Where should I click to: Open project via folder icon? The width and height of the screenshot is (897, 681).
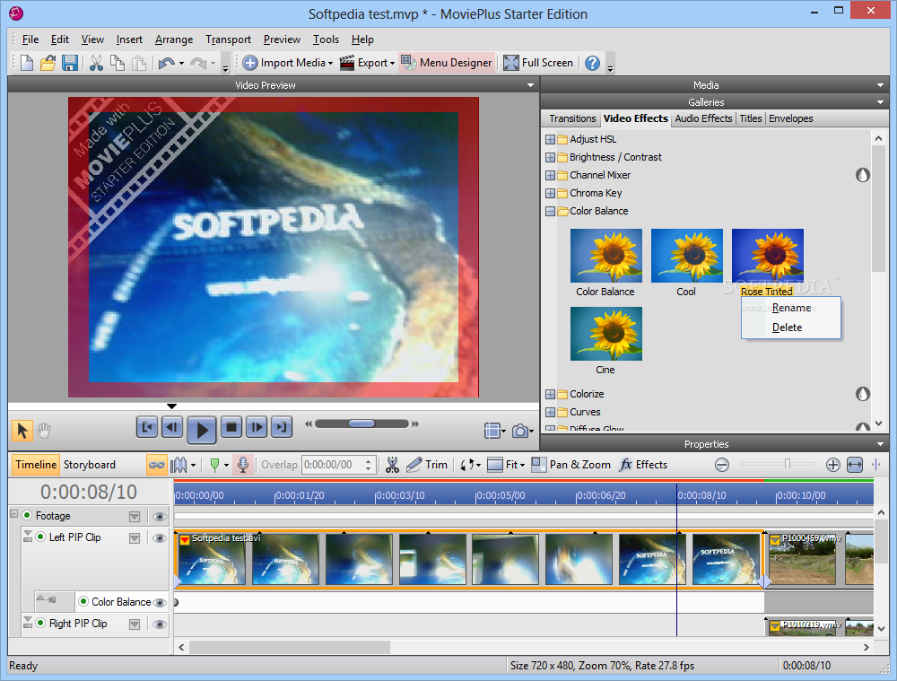[48, 63]
